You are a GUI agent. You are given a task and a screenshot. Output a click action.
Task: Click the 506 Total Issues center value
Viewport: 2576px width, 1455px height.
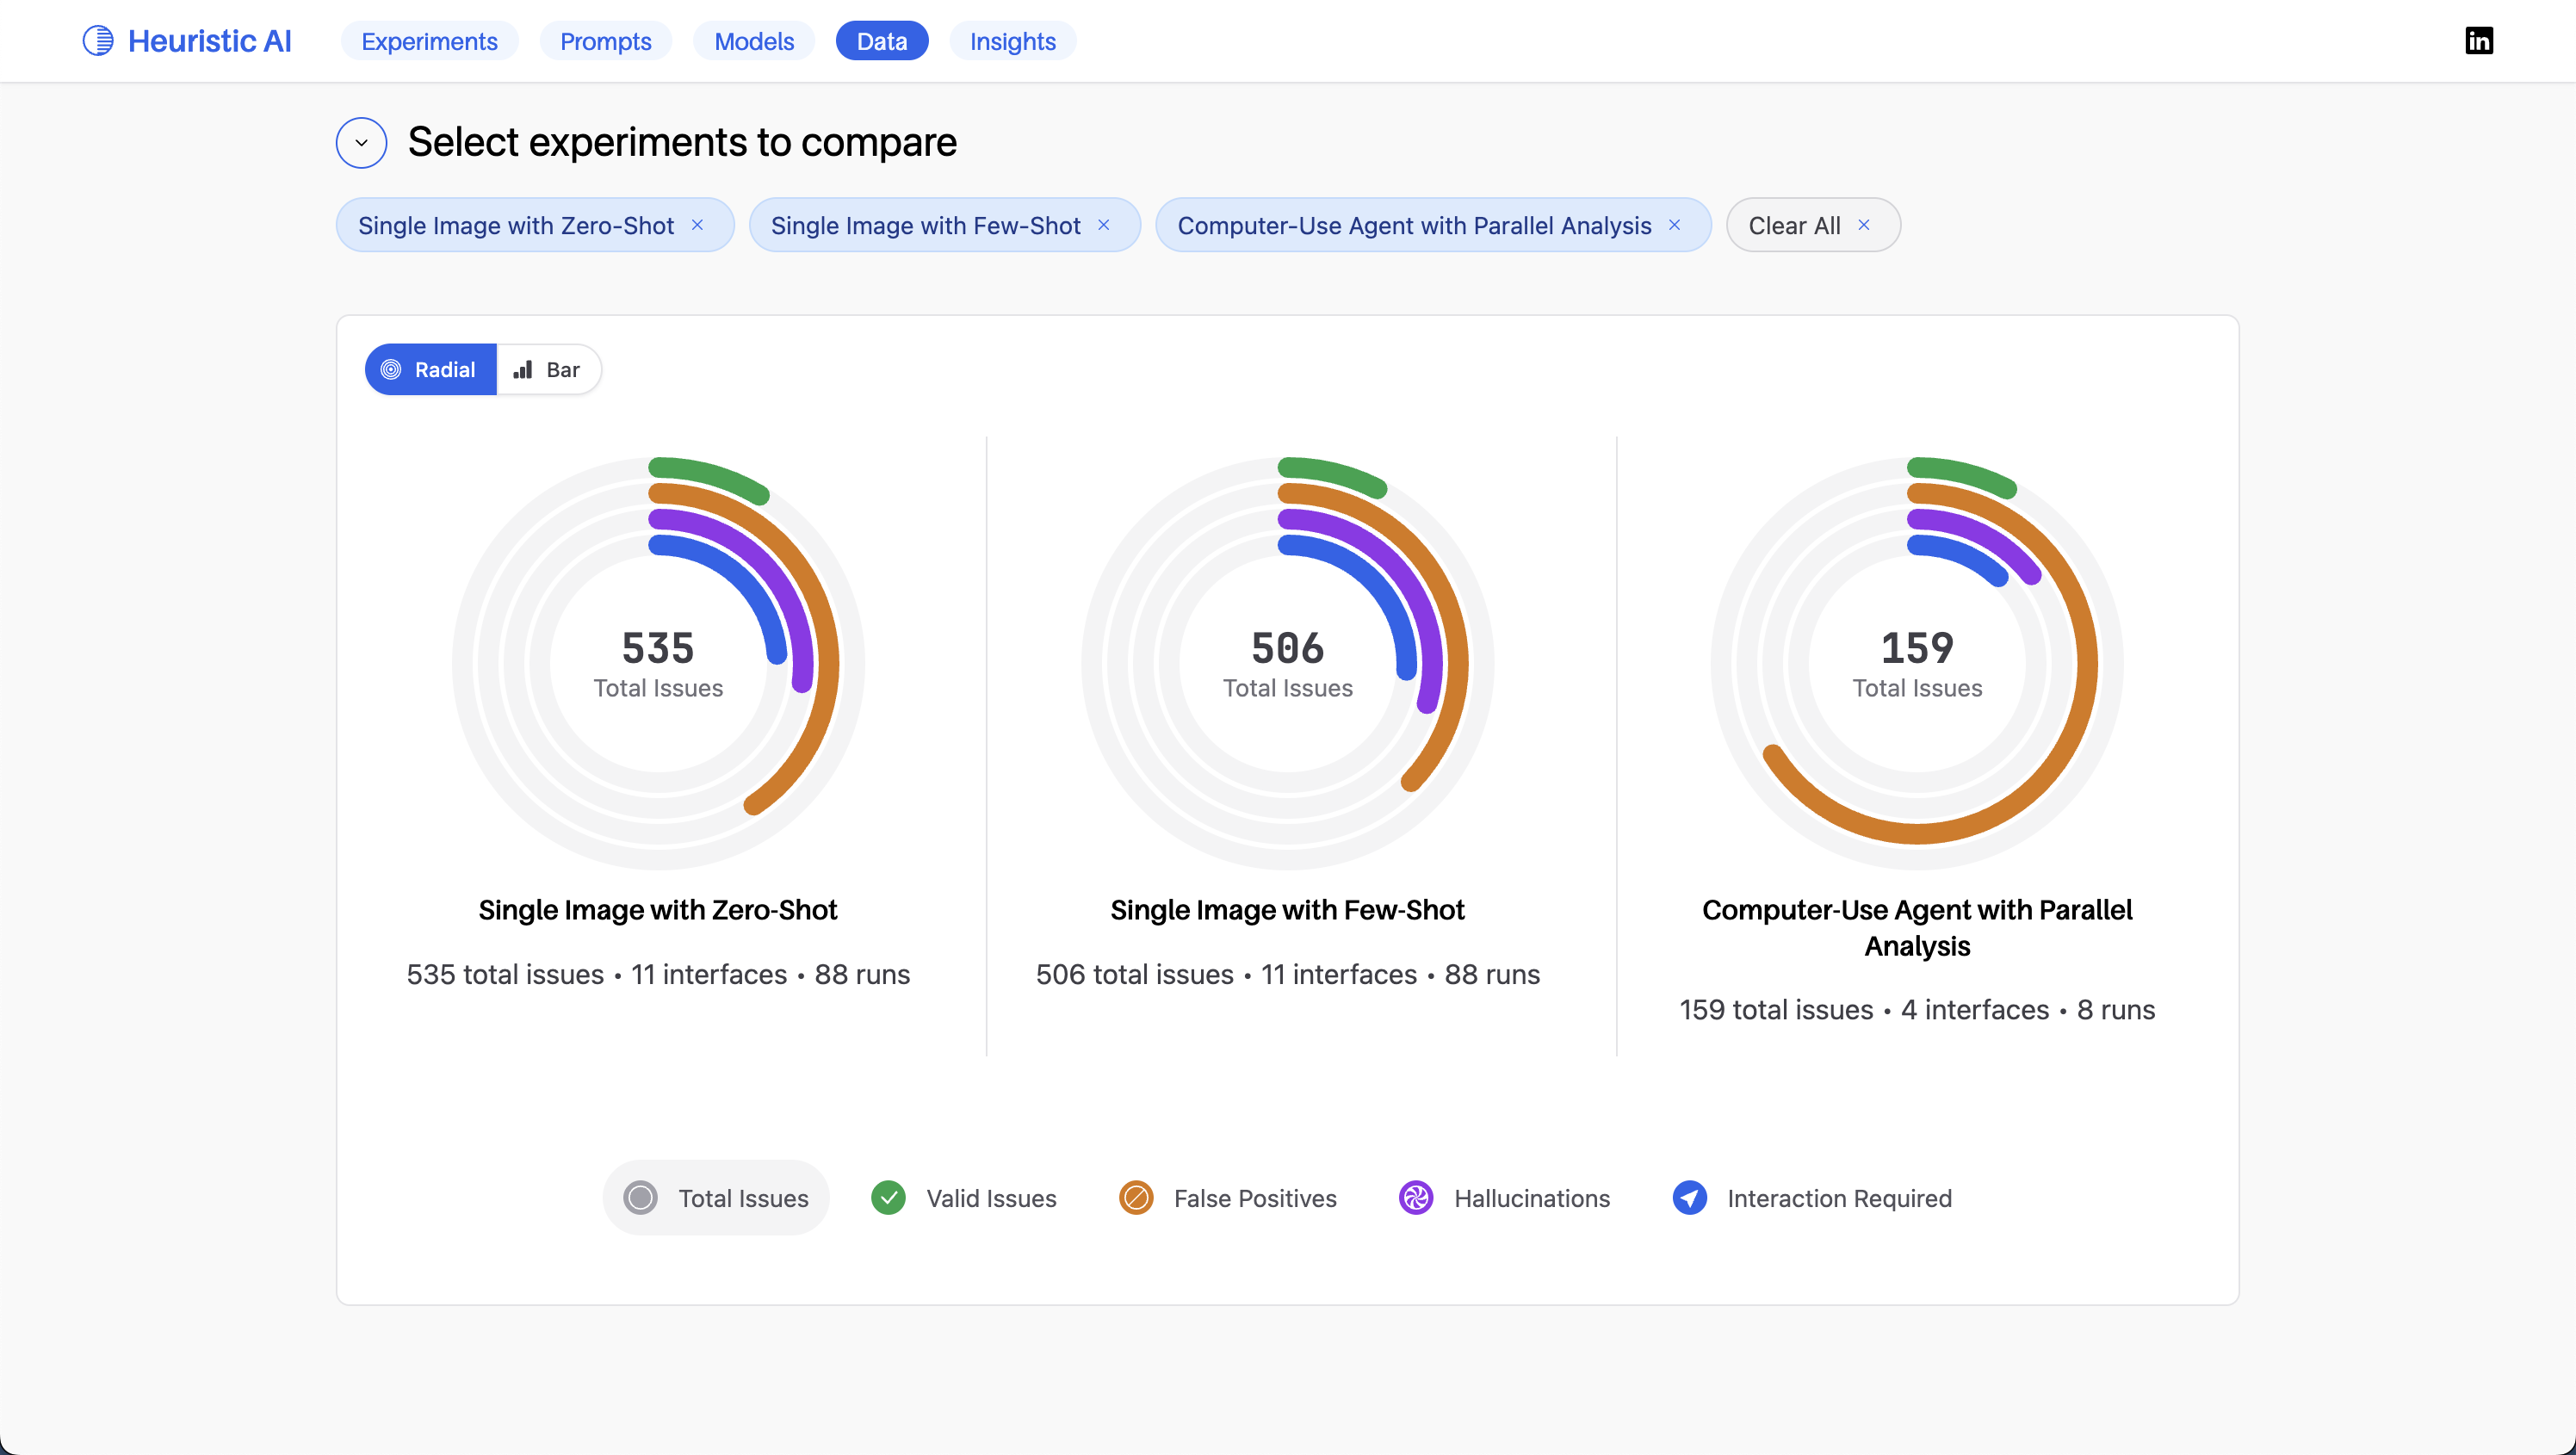tap(1288, 648)
